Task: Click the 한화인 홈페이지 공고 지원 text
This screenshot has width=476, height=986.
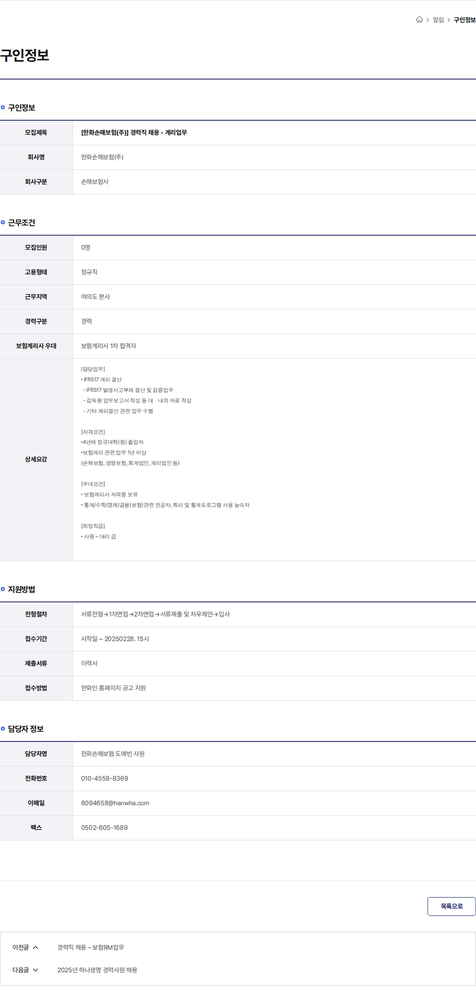Action: click(113, 688)
